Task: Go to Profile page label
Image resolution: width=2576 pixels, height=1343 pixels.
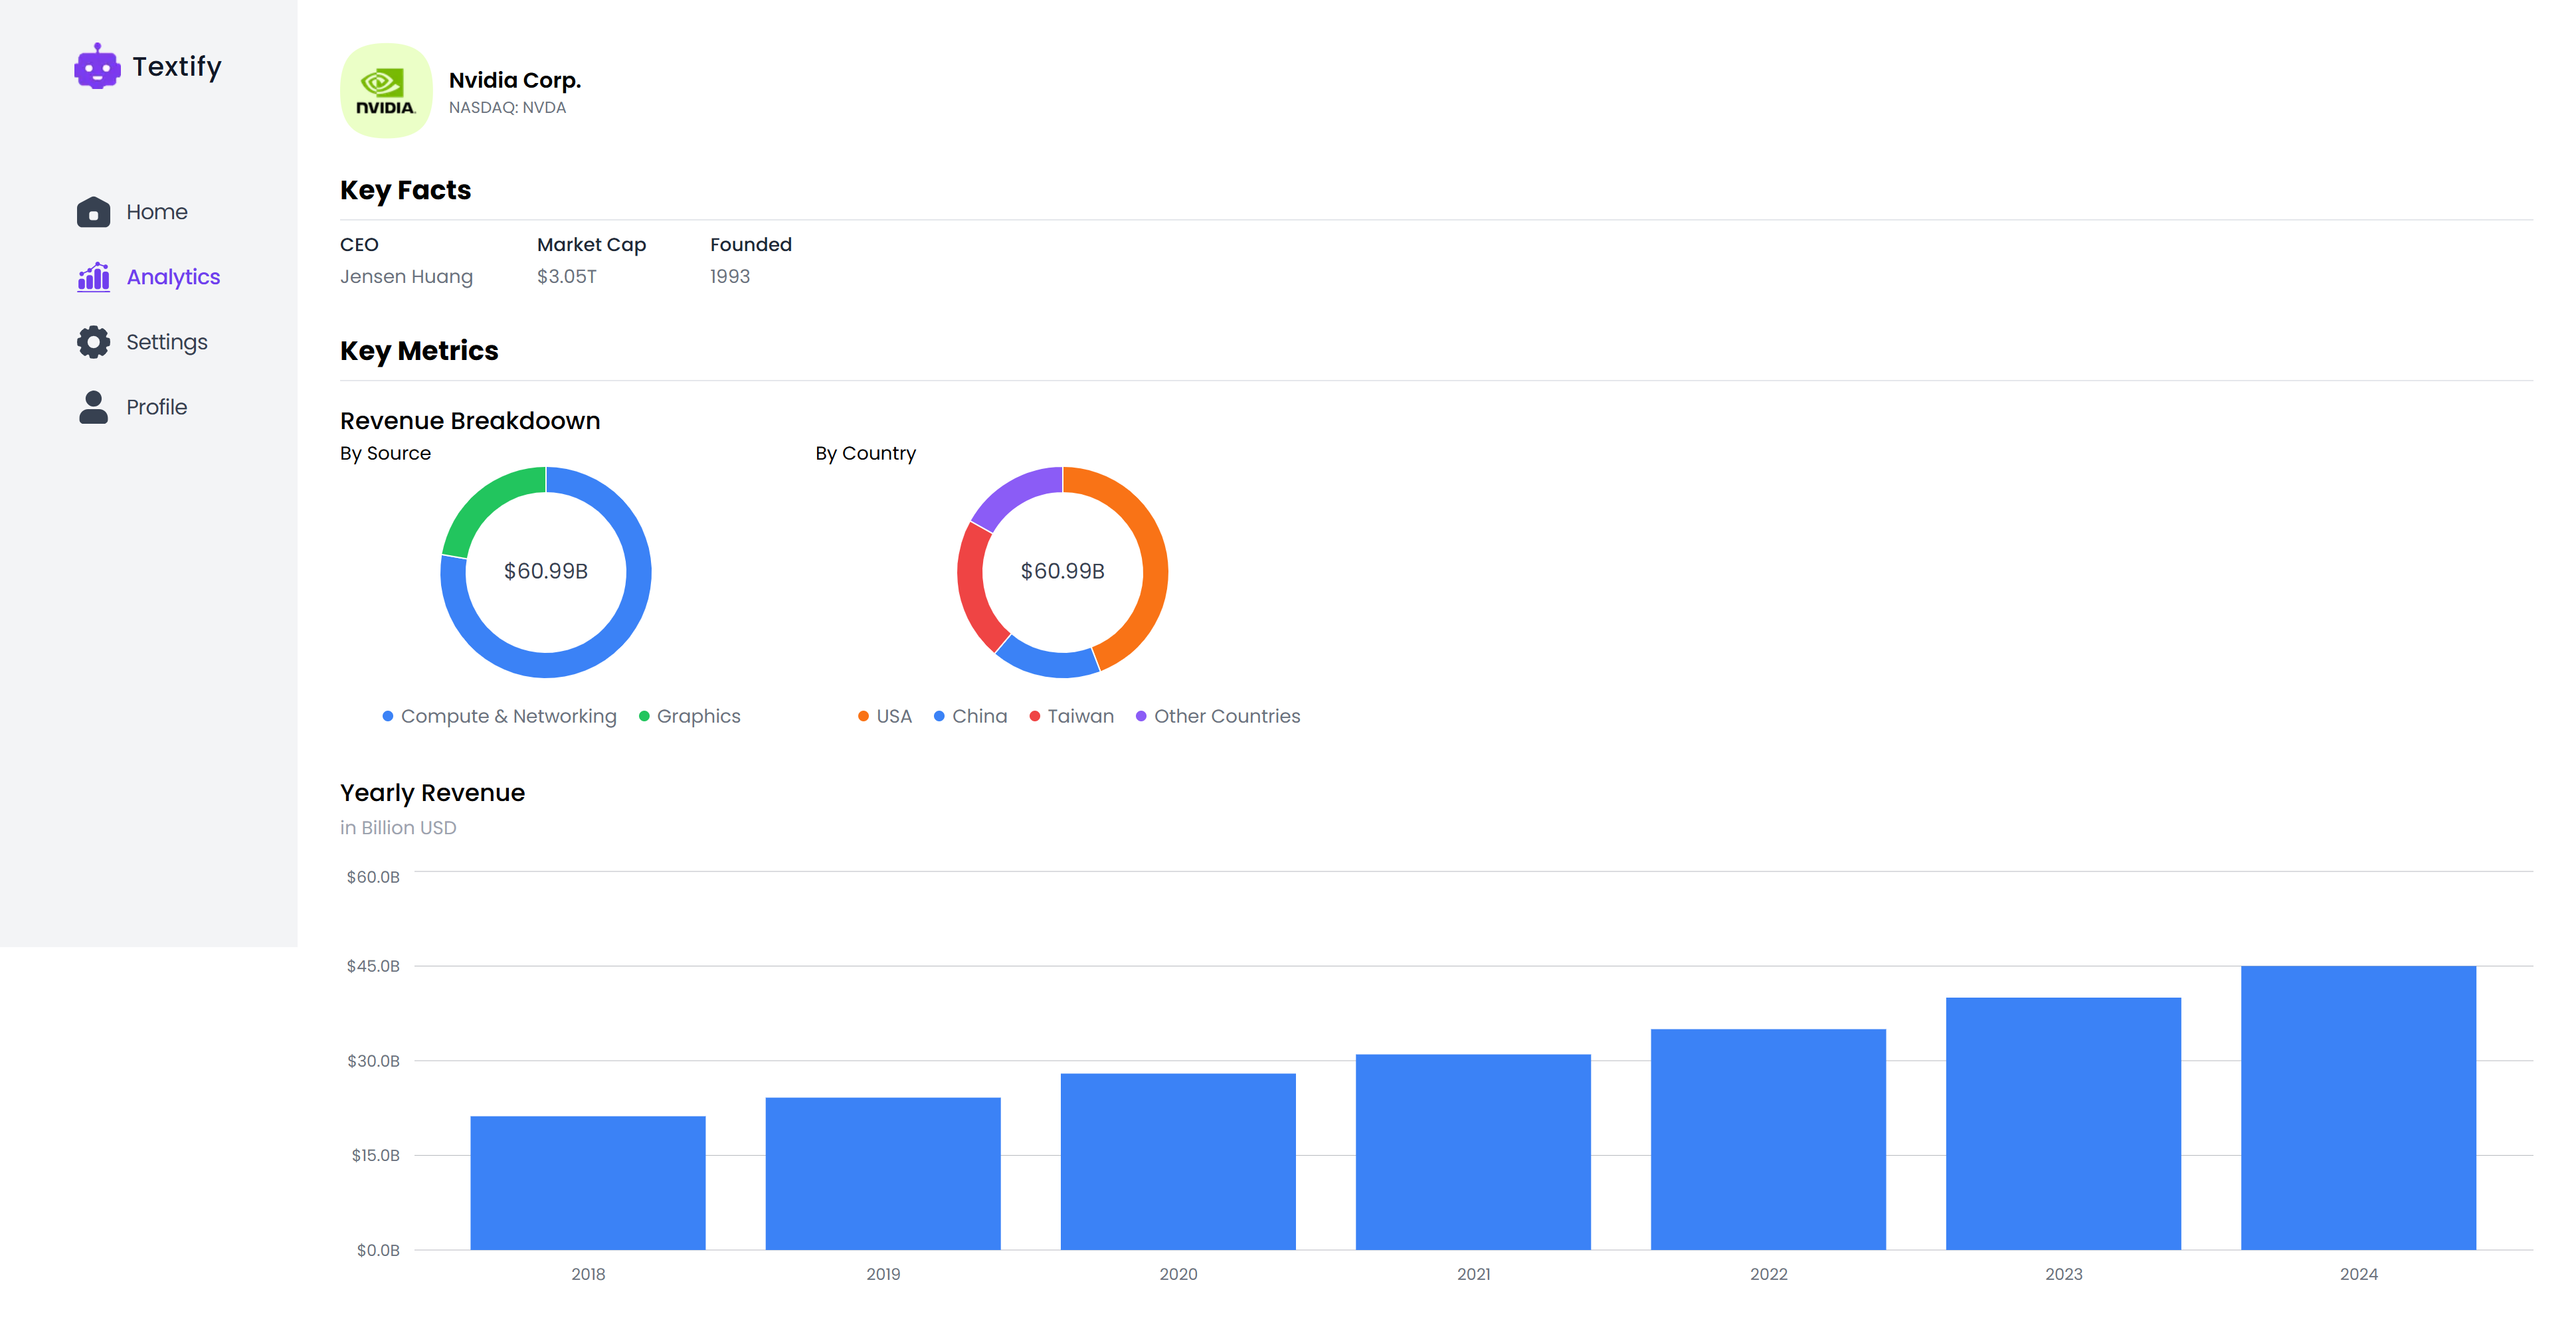Action: coord(157,407)
